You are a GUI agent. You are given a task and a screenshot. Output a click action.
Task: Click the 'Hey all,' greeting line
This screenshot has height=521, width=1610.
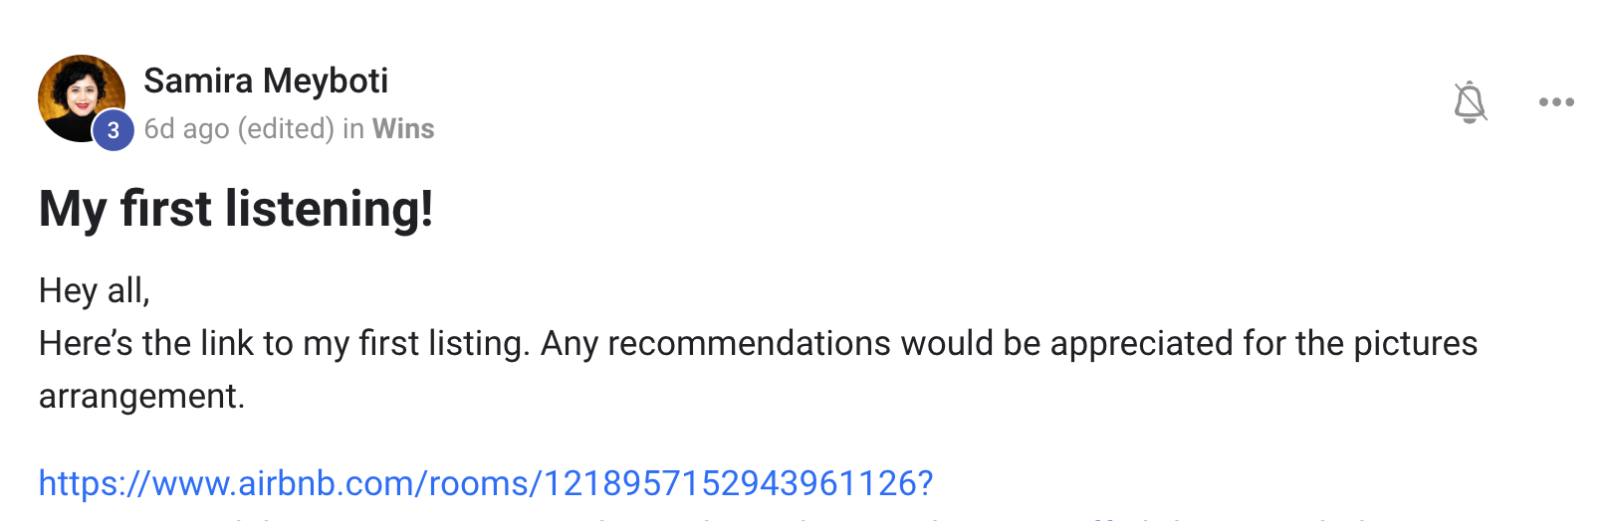[95, 290]
